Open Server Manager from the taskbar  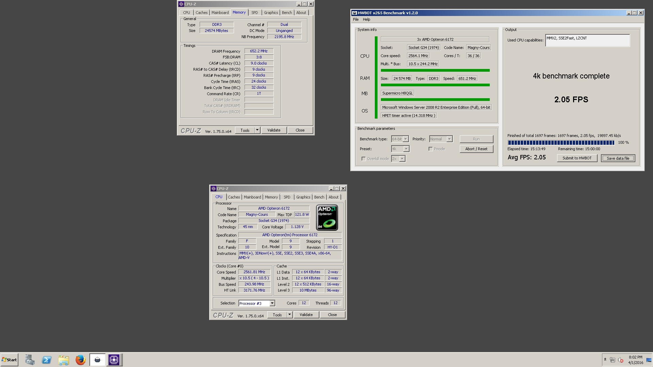pos(30,360)
